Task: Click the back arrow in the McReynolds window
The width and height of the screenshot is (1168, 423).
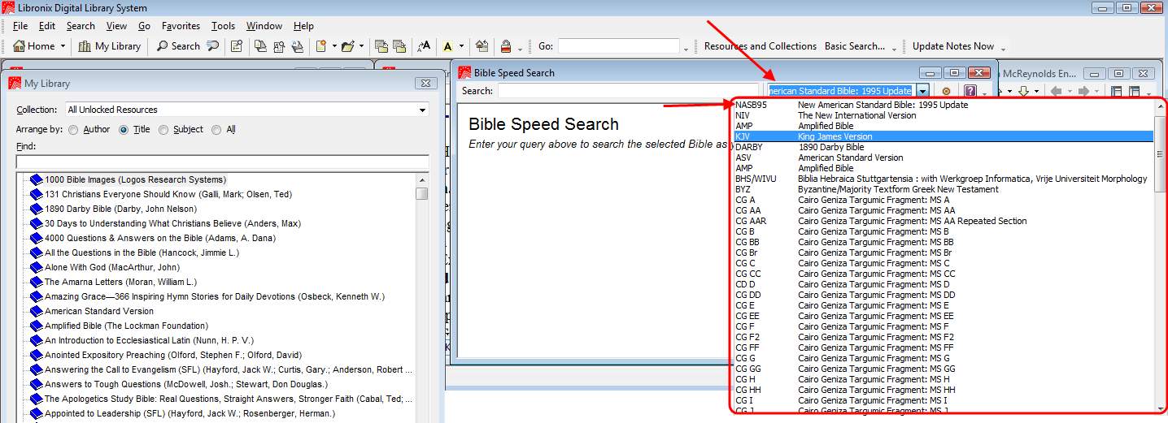Action: point(1056,91)
